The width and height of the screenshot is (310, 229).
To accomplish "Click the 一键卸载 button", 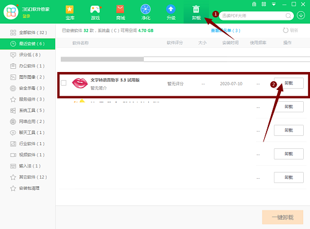I will pyautogui.click(x=283, y=217).
